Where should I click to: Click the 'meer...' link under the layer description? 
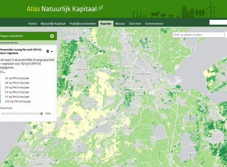click(x=3, y=72)
